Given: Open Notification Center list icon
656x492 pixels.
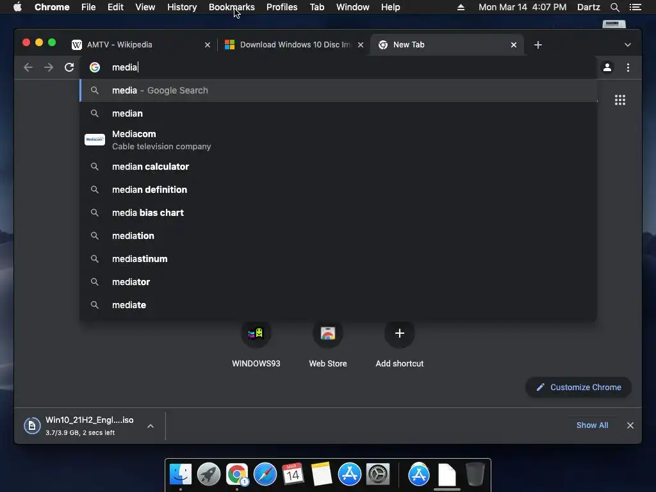Looking at the screenshot, I should click(635, 7).
